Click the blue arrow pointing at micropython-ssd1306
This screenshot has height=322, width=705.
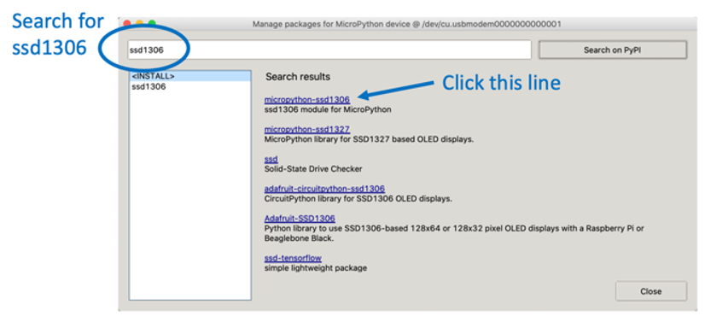(x=397, y=89)
